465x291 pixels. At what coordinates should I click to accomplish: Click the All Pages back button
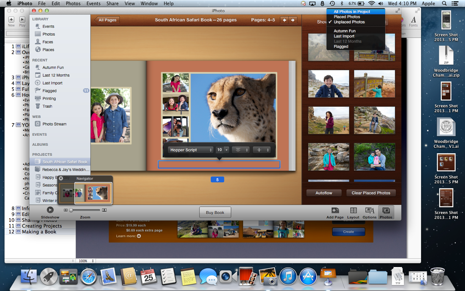(107, 20)
